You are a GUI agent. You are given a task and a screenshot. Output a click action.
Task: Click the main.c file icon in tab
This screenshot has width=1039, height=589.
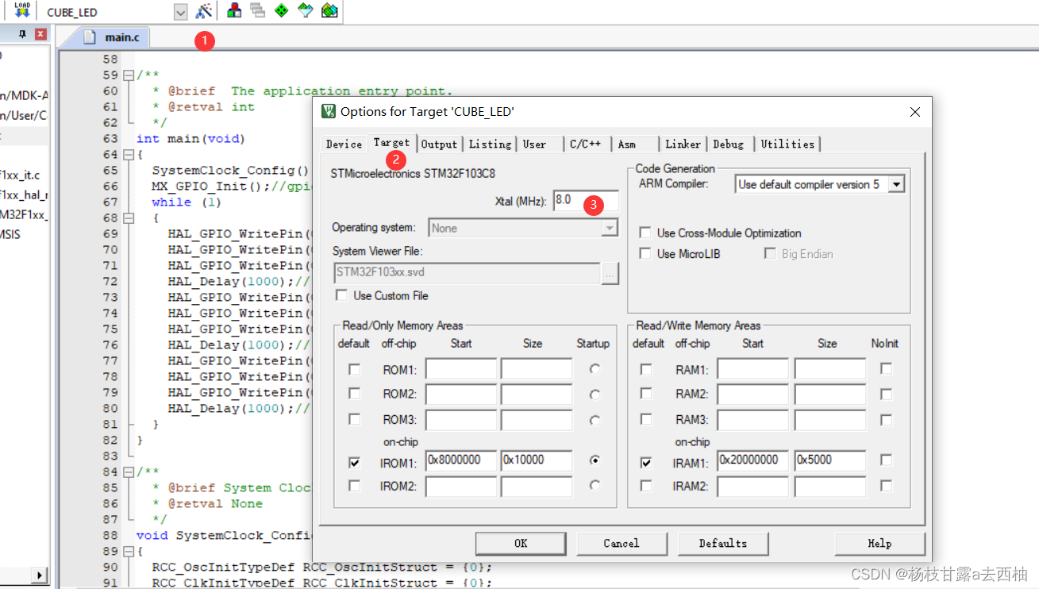(x=90, y=37)
